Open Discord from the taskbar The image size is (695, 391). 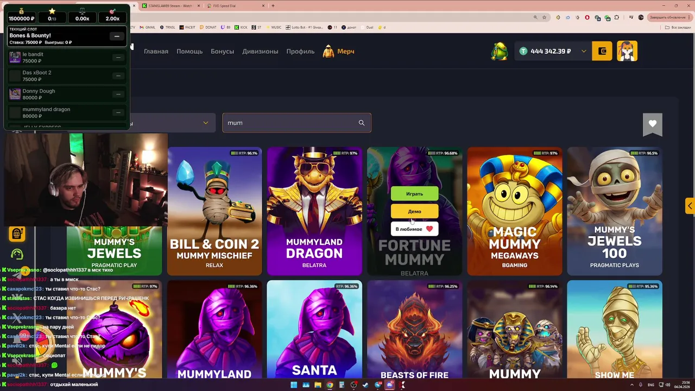click(389, 385)
